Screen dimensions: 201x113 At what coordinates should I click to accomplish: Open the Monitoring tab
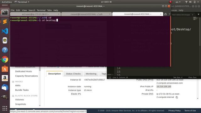pos(91,74)
